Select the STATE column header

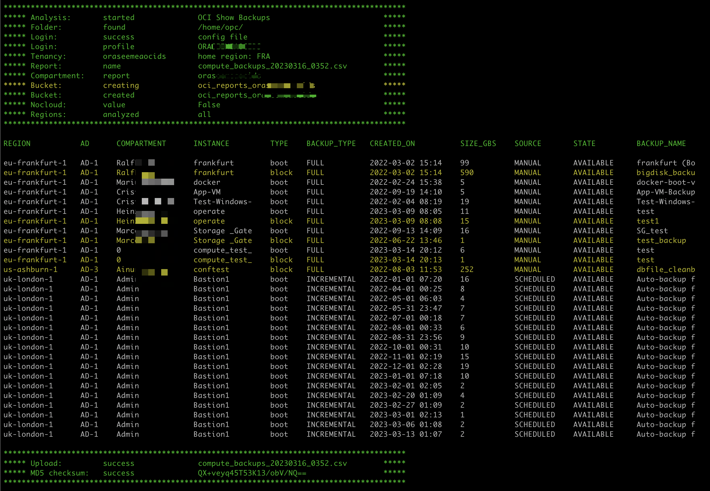pyautogui.click(x=584, y=143)
